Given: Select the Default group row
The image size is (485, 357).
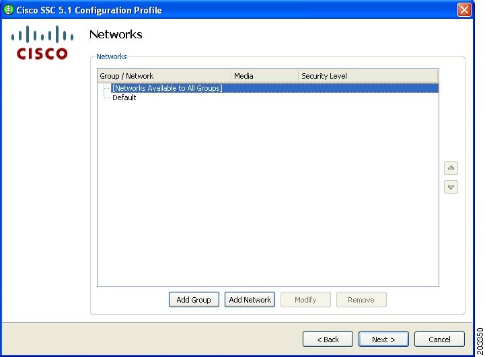Looking at the screenshot, I should point(124,97).
